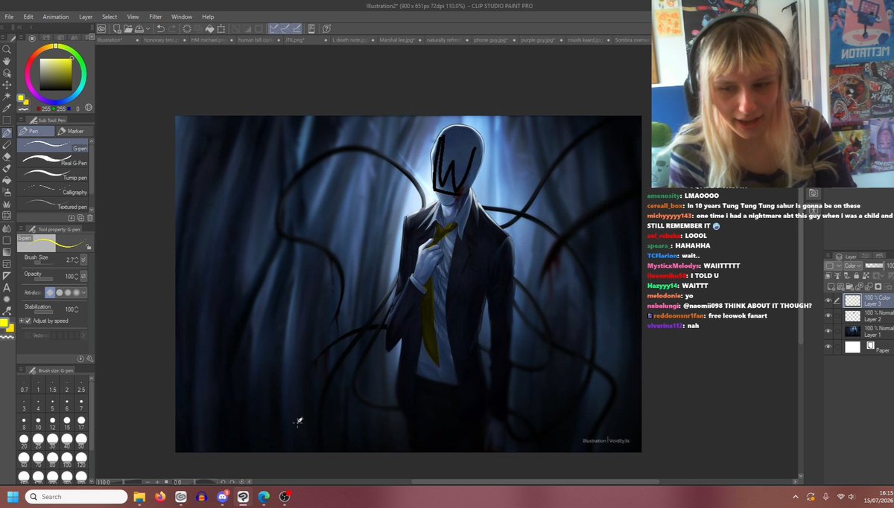Choose brush size preset 12

(53, 423)
